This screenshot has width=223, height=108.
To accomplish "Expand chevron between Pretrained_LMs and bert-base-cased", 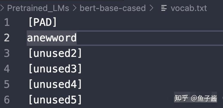I will point(75,8).
